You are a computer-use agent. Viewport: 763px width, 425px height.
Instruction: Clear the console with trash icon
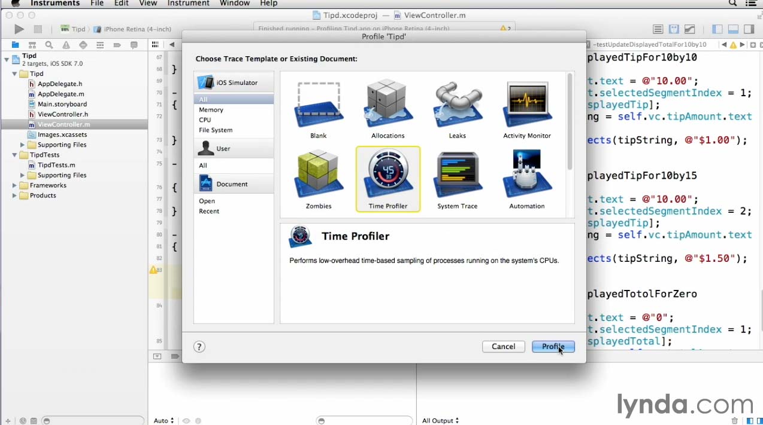coord(735,421)
